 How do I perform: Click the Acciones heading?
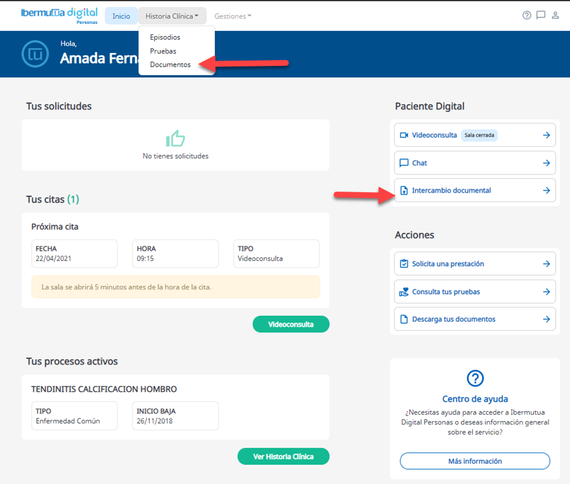(x=414, y=235)
